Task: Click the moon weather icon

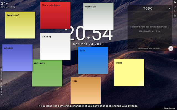Action: [7, 3]
